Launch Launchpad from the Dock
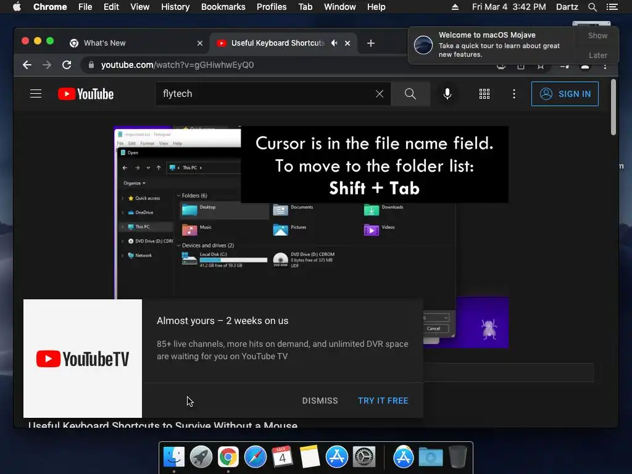This screenshot has height=474, width=632. click(201, 457)
